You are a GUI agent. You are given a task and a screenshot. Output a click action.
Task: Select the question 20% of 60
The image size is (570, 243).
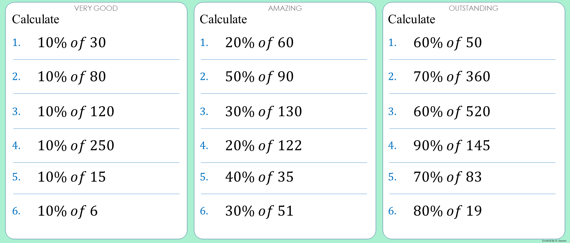tap(259, 43)
